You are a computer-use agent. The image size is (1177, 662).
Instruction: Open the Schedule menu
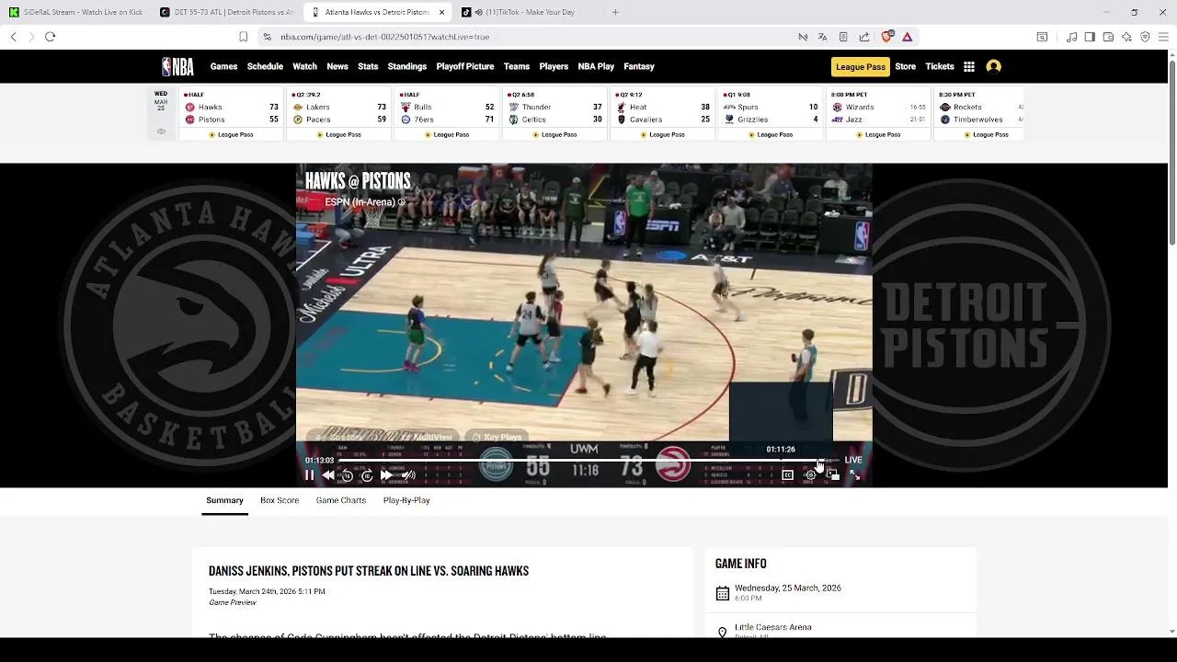(265, 66)
